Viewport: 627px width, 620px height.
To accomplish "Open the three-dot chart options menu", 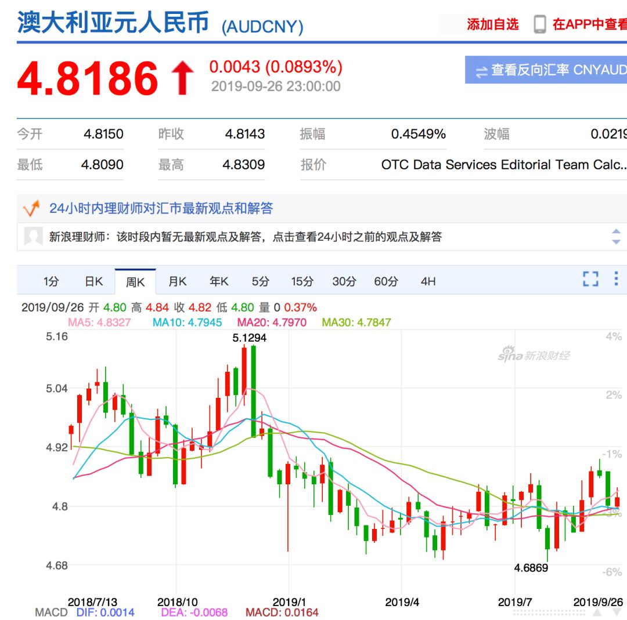I will [x=617, y=280].
